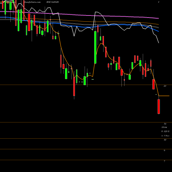Click the 14 price level label
The image size is (172, 172).
tap(165, 124)
